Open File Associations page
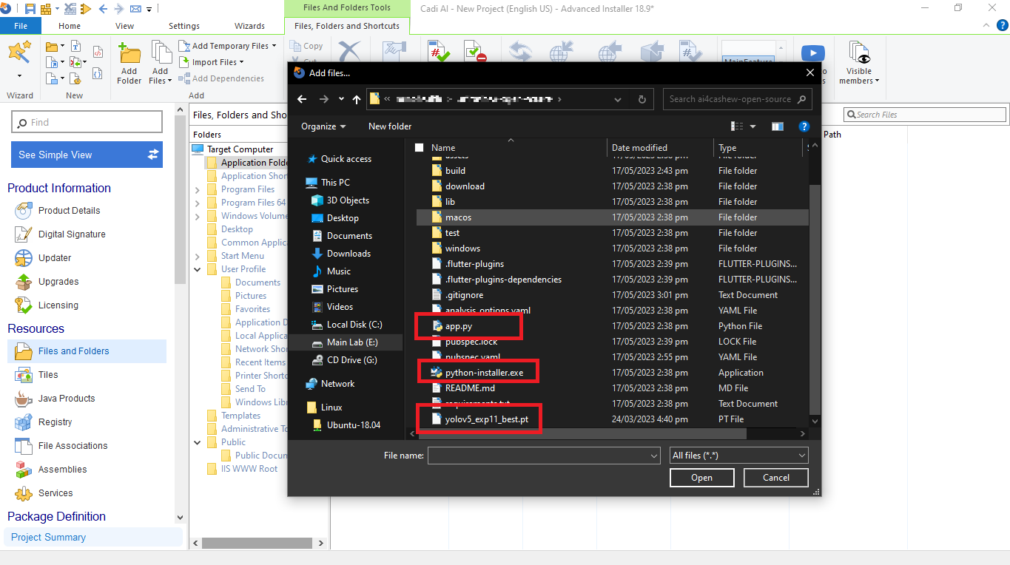 73,446
